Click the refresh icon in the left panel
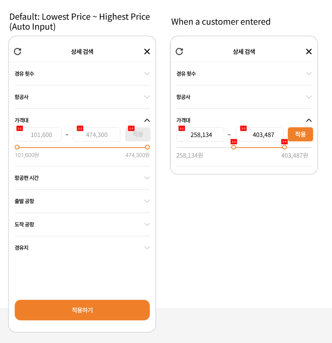This screenshot has height=343, width=332. (18, 51)
